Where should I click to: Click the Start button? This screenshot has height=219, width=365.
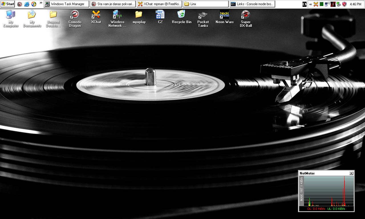[8, 4]
